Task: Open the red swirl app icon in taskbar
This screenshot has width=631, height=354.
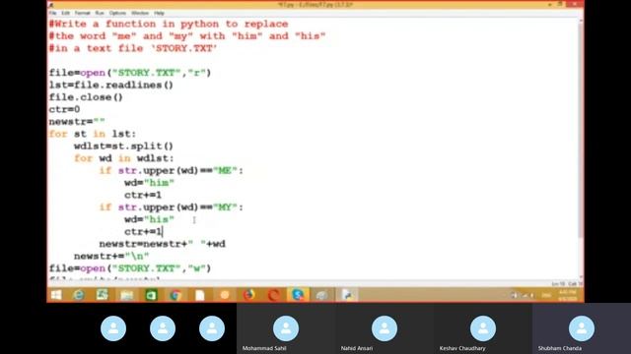Action: pos(274,295)
